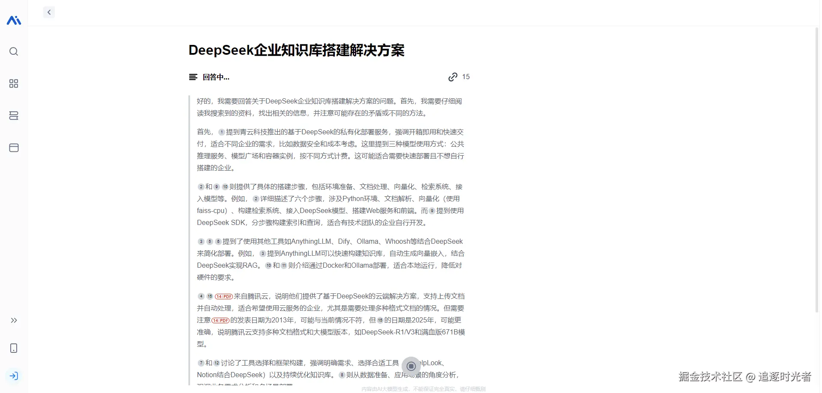Click the title DeepSeek企业知识库搭建解决方案
822x393 pixels.
(296, 50)
